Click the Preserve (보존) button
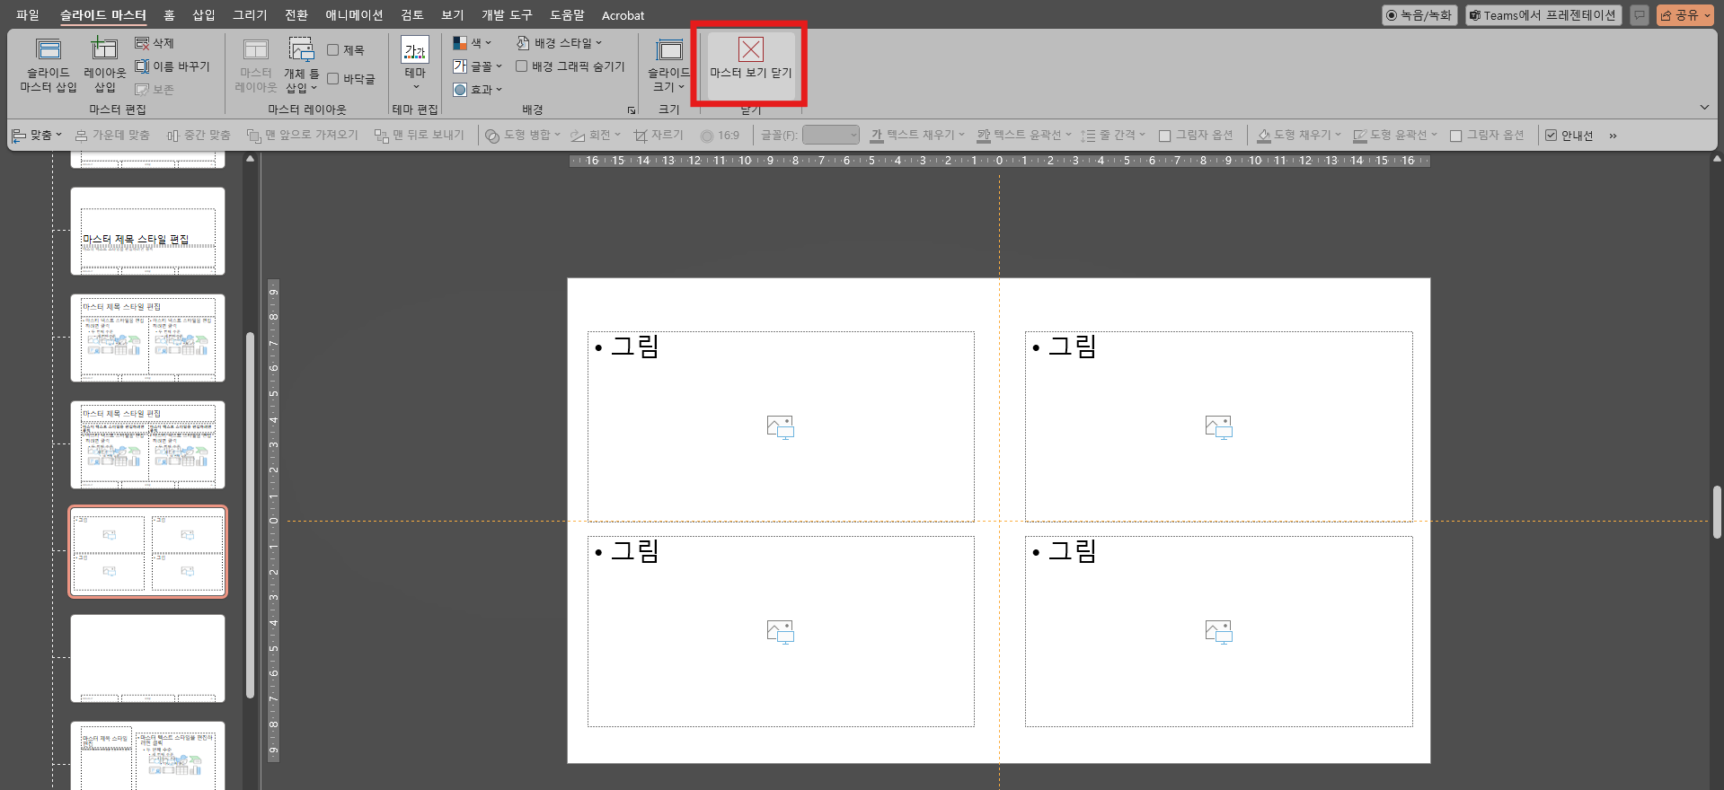The width and height of the screenshot is (1724, 790). 155,90
